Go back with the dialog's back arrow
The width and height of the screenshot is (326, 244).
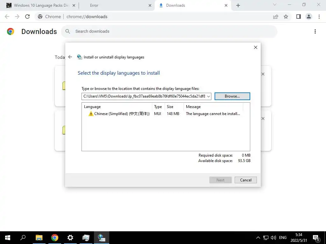tap(70, 57)
